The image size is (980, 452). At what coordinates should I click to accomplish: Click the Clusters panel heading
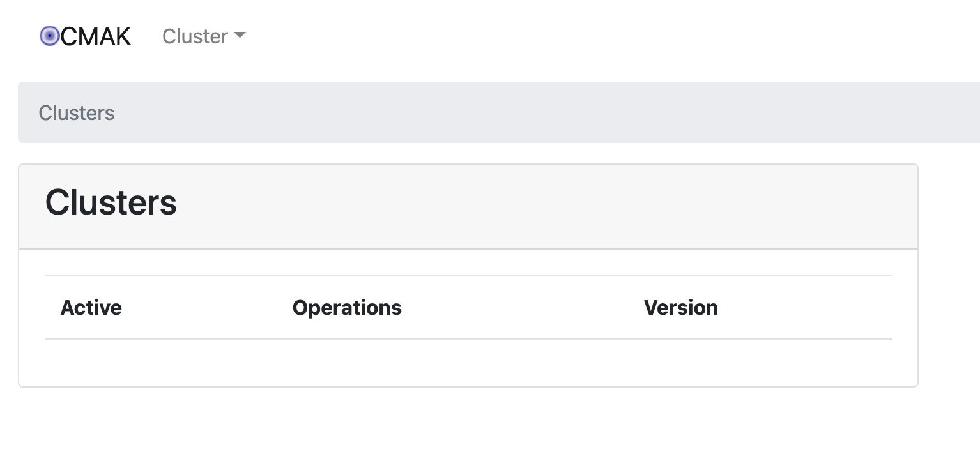coord(111,203)
